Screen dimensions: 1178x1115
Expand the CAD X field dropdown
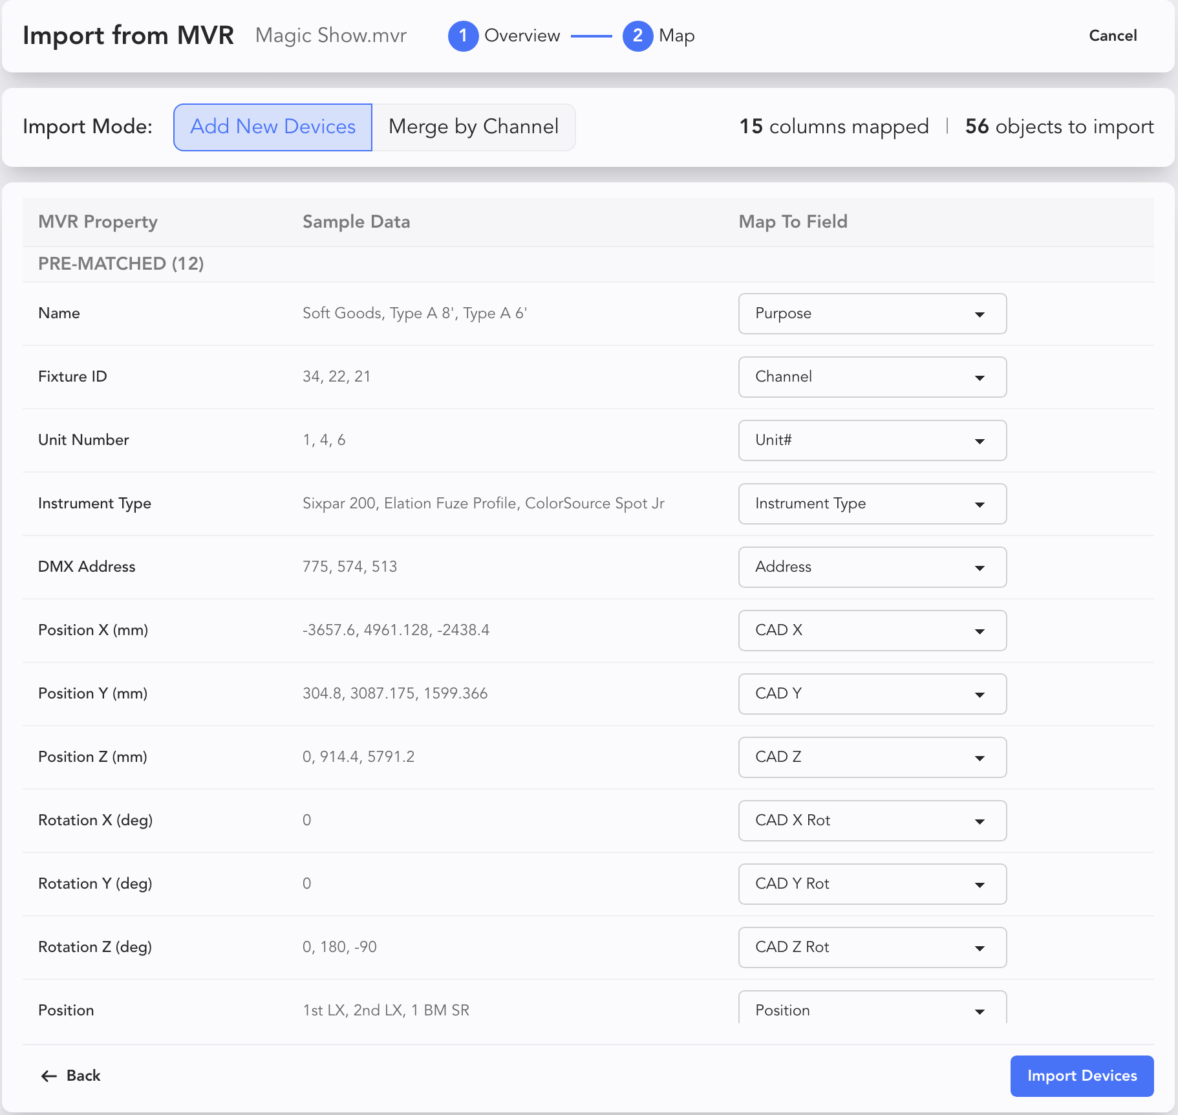pos(872,631)
